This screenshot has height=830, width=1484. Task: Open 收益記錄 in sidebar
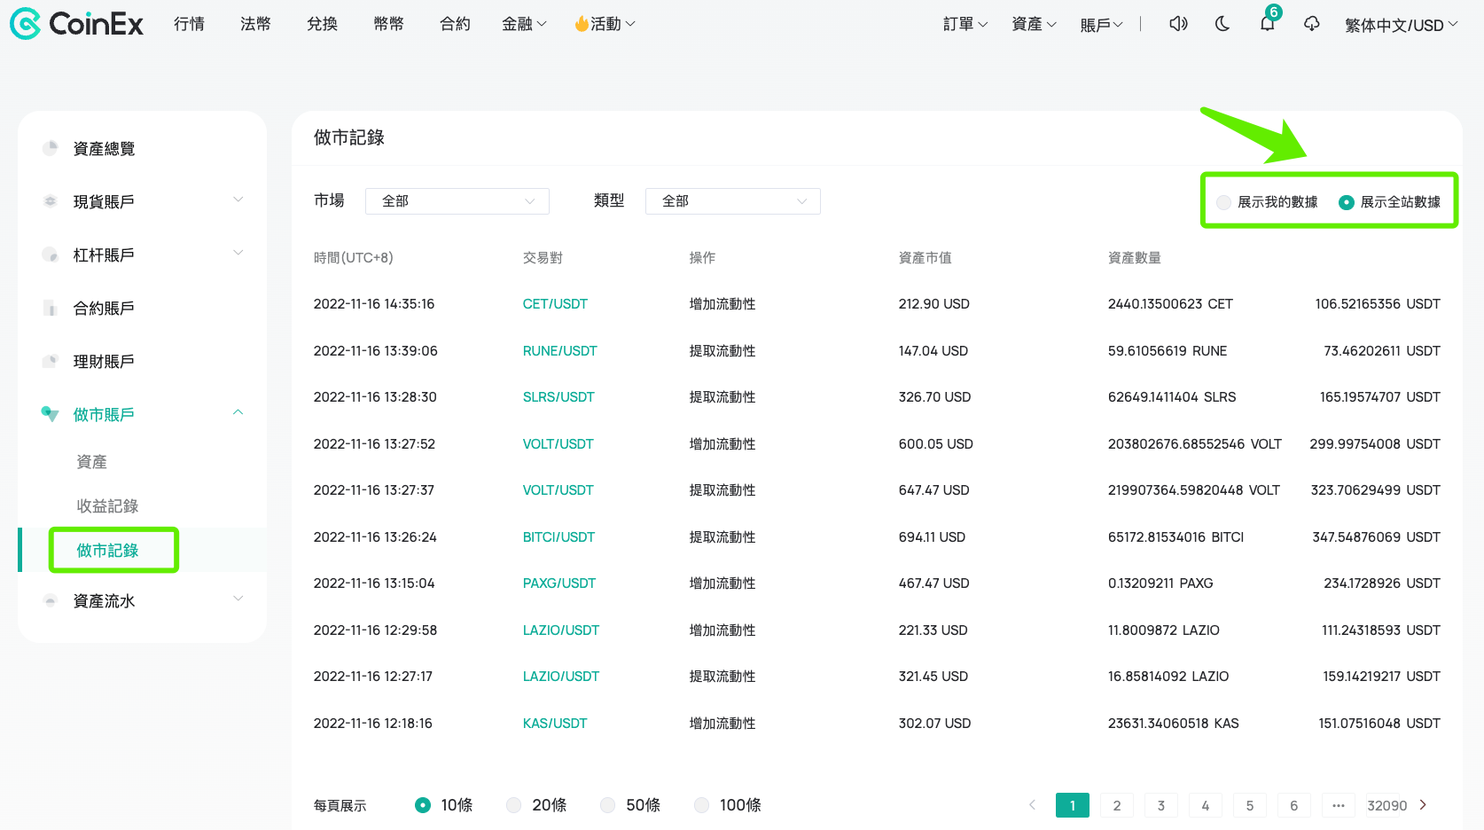point(107,505)
